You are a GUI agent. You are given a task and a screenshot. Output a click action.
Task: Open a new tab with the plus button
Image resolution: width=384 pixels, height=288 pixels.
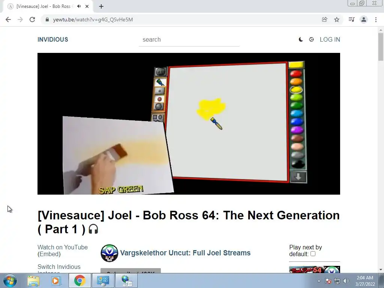101,6
